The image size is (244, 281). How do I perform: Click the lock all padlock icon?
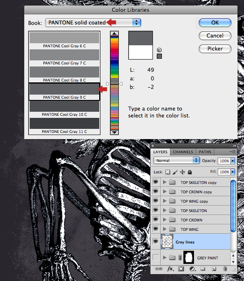[x=190, y=172]
